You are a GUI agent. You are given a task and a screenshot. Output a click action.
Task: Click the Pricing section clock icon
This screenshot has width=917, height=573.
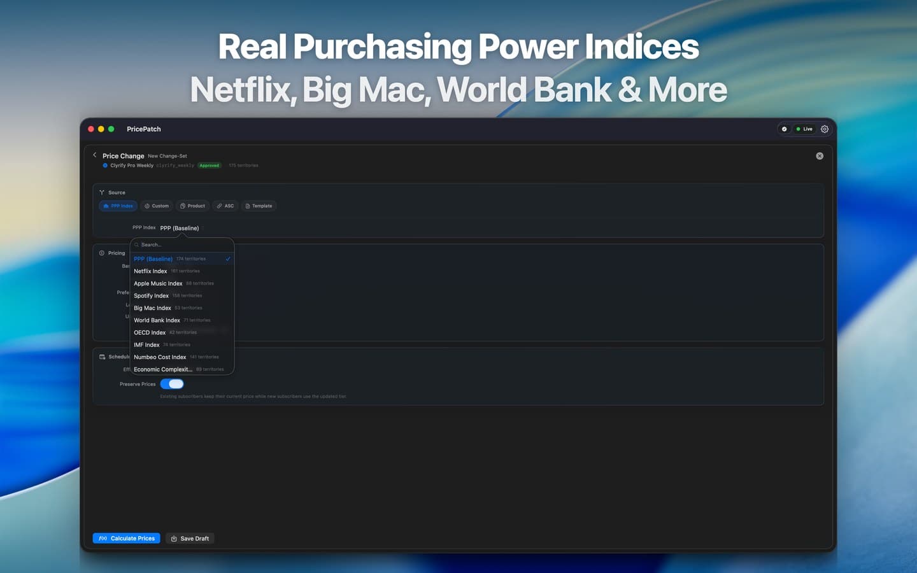point(103,253)
